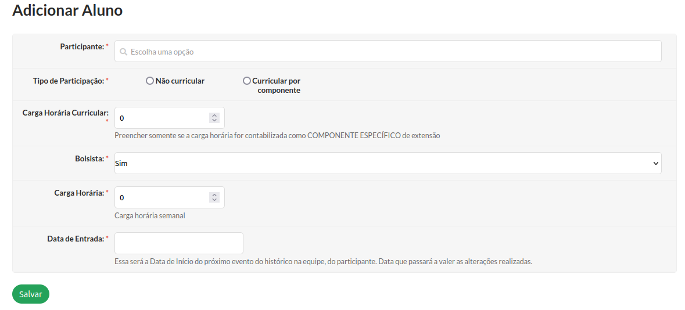Click the weekly Carga Horária spinner arrows
The width and height of the screenshot is (685, 310).
(x=214, y=197)
